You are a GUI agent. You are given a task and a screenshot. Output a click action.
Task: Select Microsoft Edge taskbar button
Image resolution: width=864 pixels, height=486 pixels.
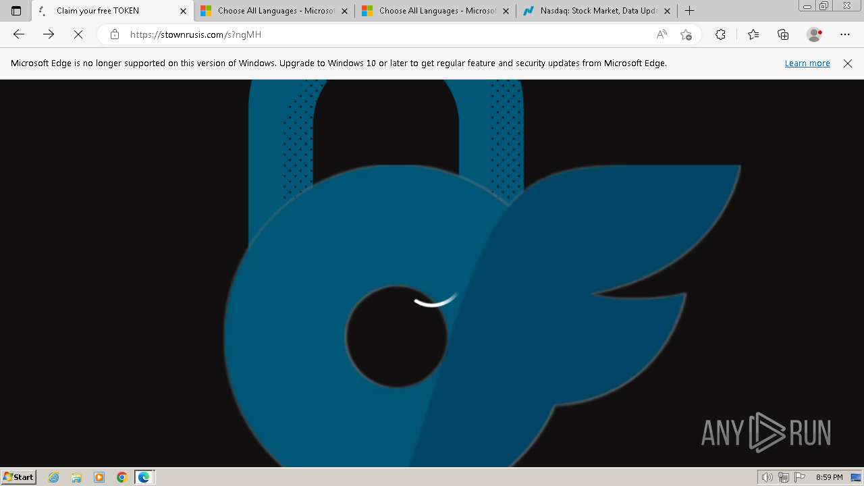(145, 477)
